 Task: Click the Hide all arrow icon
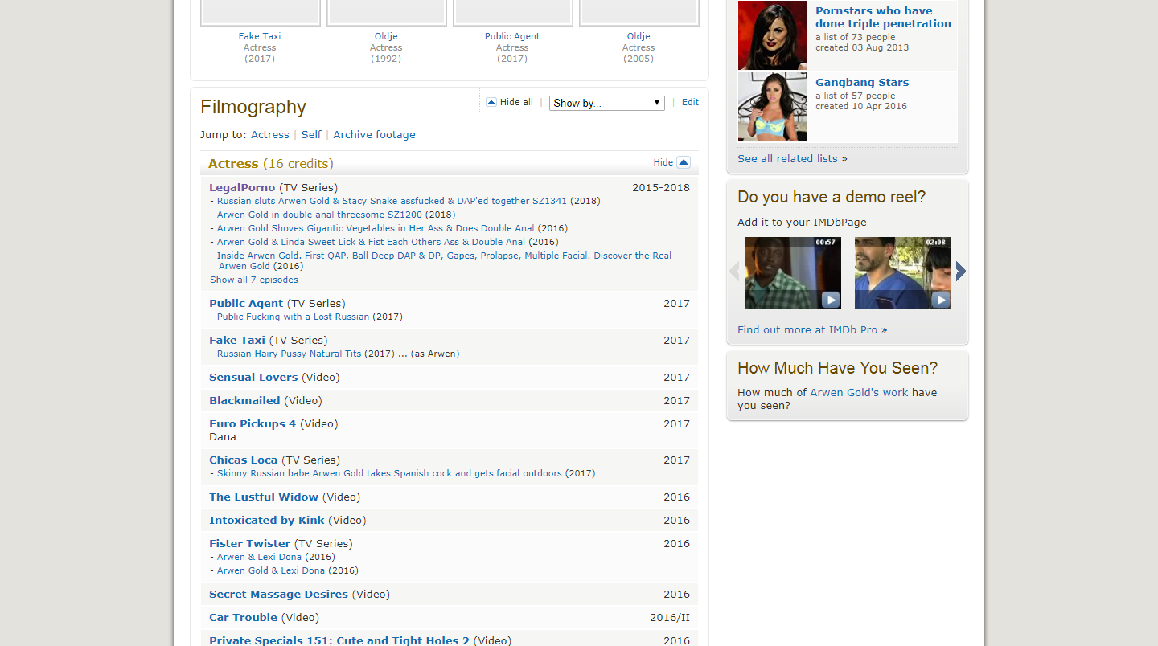[x=491, y=103]
